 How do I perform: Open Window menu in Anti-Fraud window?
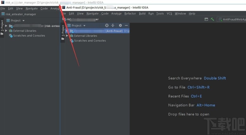pyautogui.click(x=180, y=14)
